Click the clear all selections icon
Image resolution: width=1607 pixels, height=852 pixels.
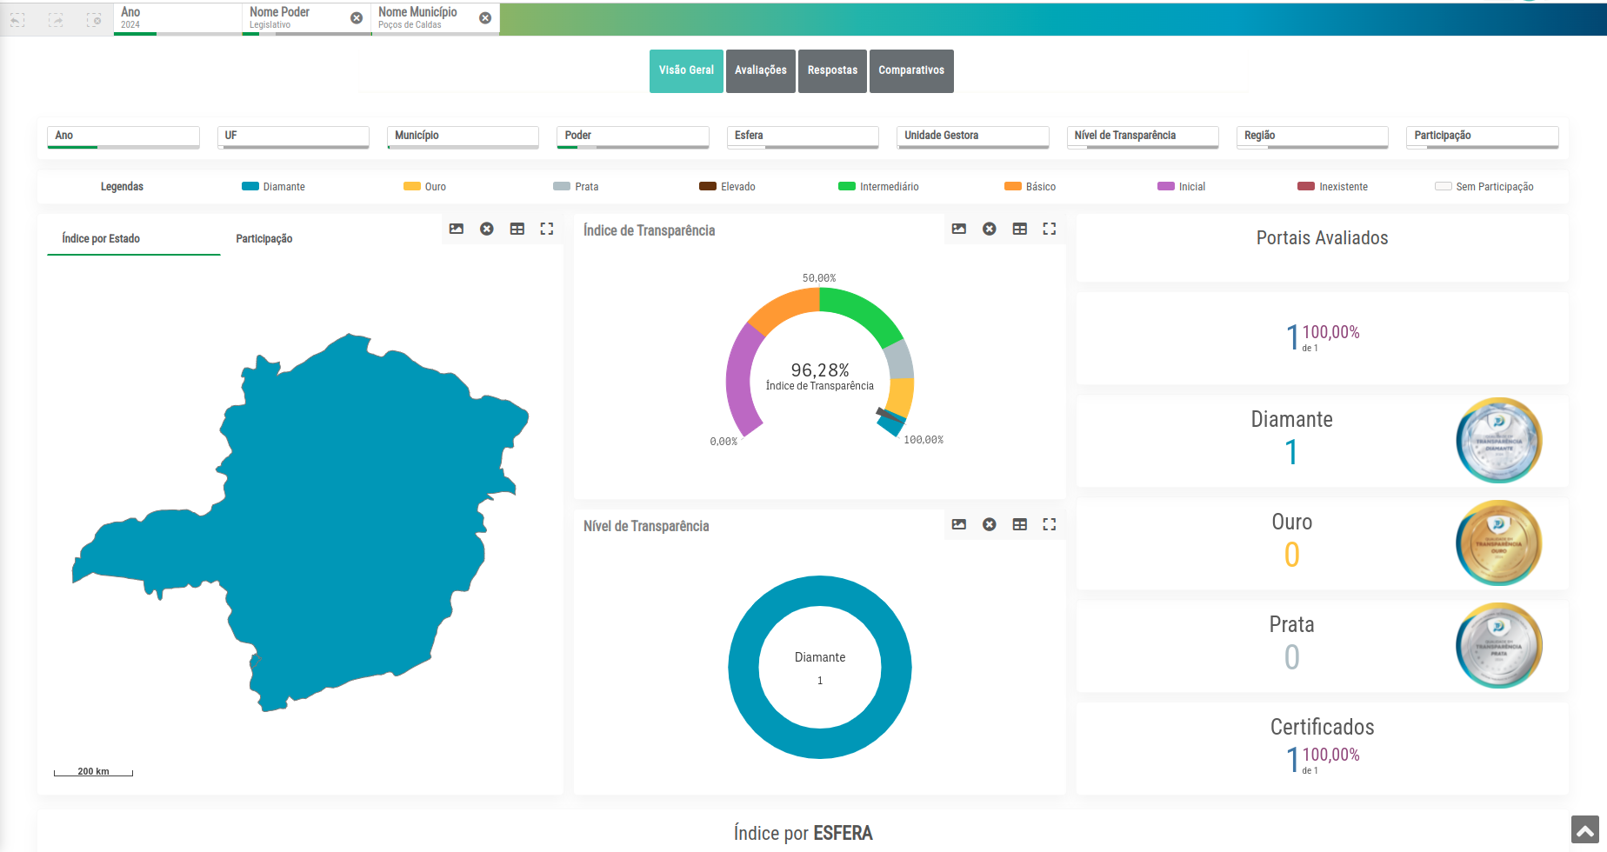(x=94, y=19)
